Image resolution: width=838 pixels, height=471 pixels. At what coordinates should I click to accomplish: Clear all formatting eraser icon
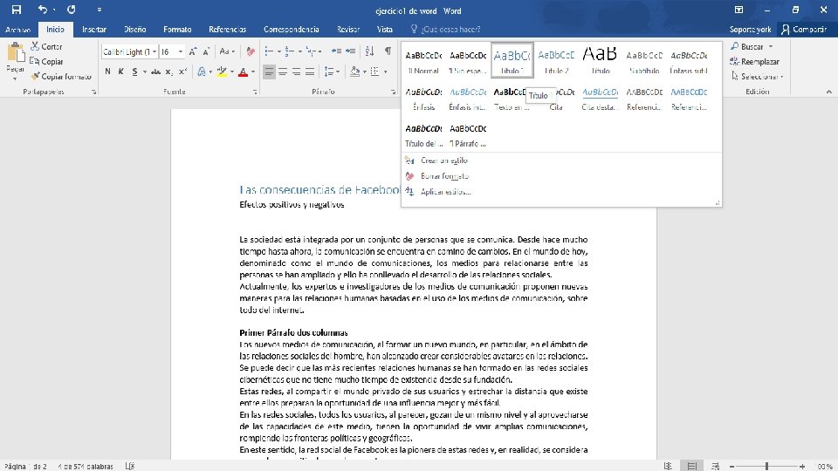tap(251, 51)
